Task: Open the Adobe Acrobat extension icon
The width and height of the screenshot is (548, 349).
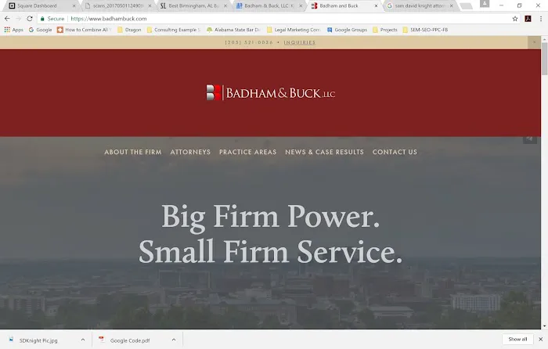Action: tap(528, 19)
